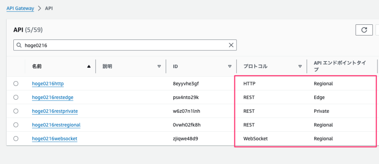Clear the search field with X icon
Viewport: 379px width, 164px height.
231,45
